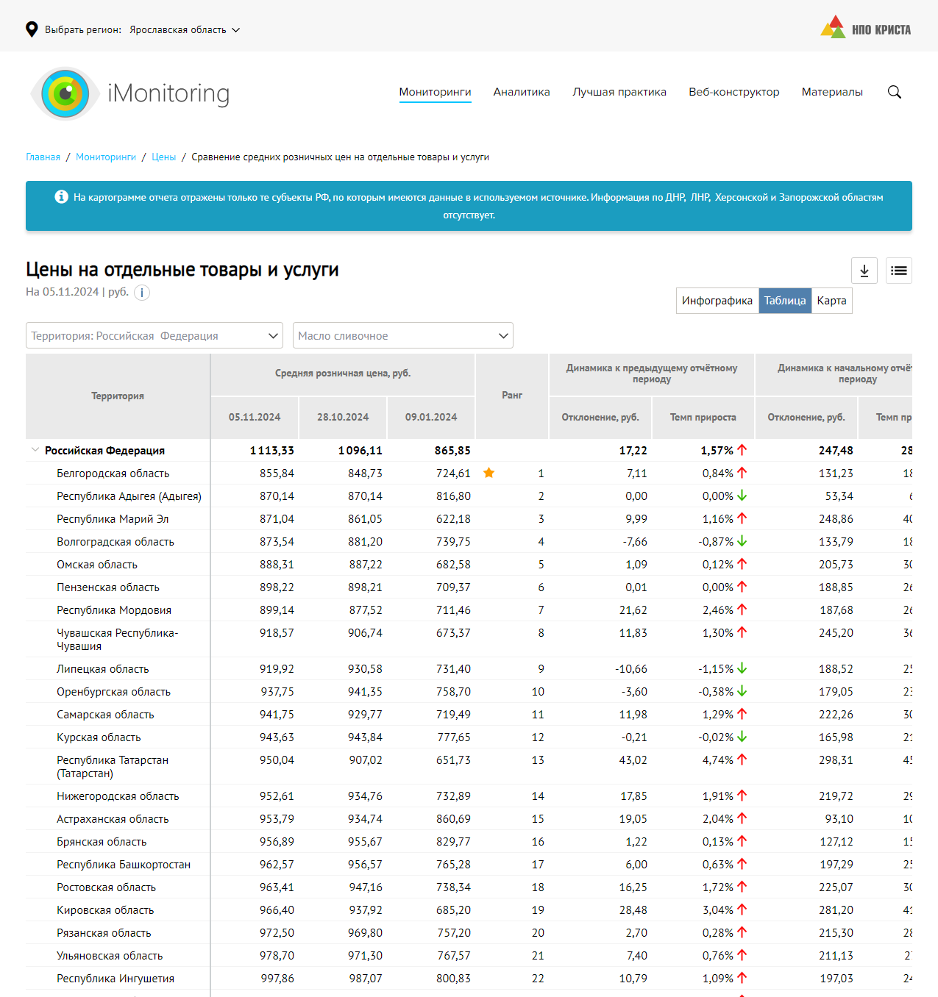Viewport: 938px width, 997px height.
Task: Expand the Ярославская область region selector
Action: (x=185, y=30)
